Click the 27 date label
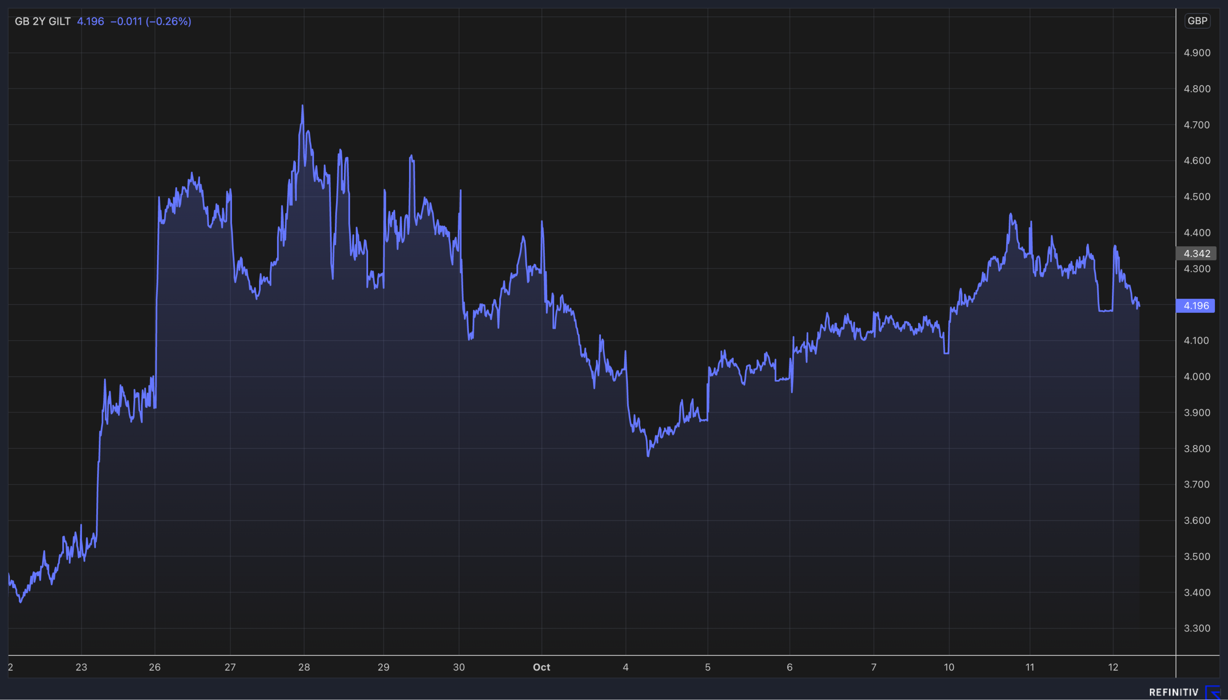Viewport: 1228px width, 700px height. [x=230, y=667]
